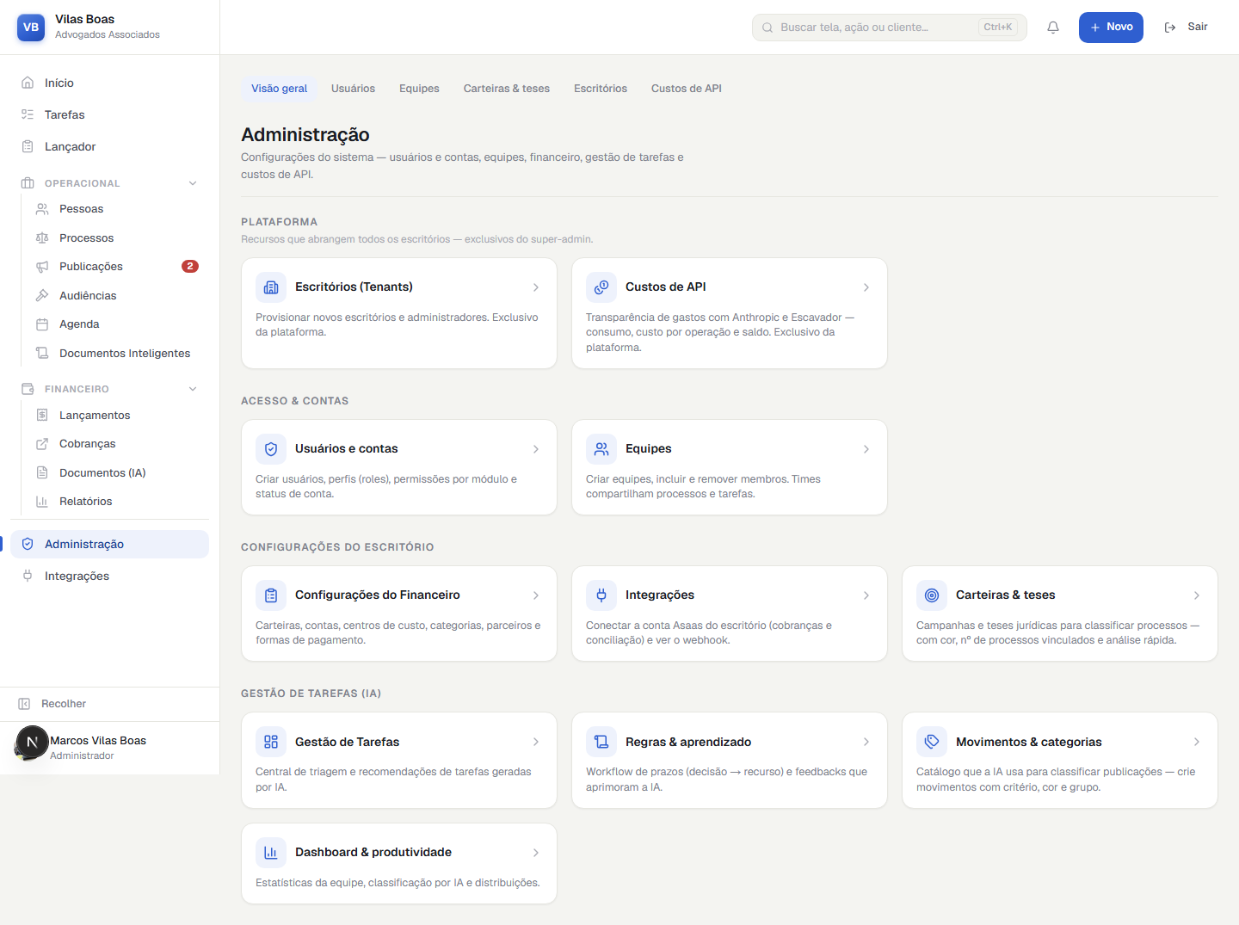
Task: Click the Custos de API card icon
Action: click(601, 287)
